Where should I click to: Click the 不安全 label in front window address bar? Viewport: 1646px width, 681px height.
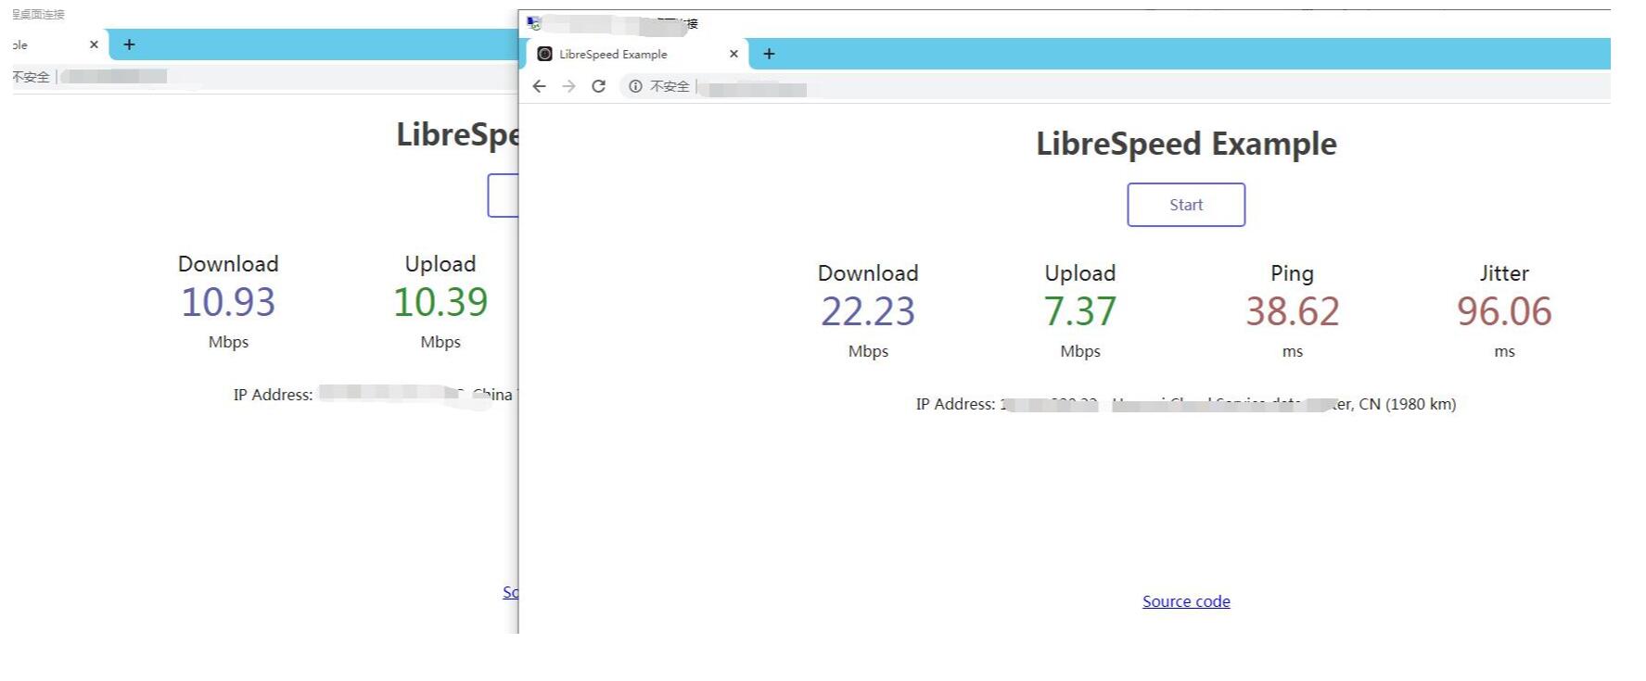(670, 86)
